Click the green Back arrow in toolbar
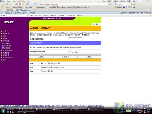 [7, 4]
